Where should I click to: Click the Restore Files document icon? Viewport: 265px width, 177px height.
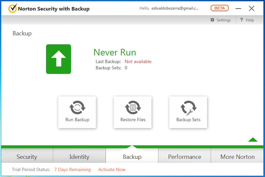[x=133, y=108]
